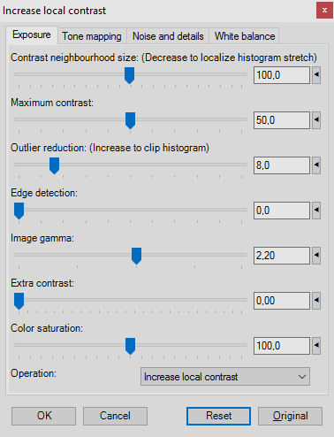Open the Noise and details tab
The height and width of the screenshot is (437, 334).
pyautogui.click(x=168, y=36)
